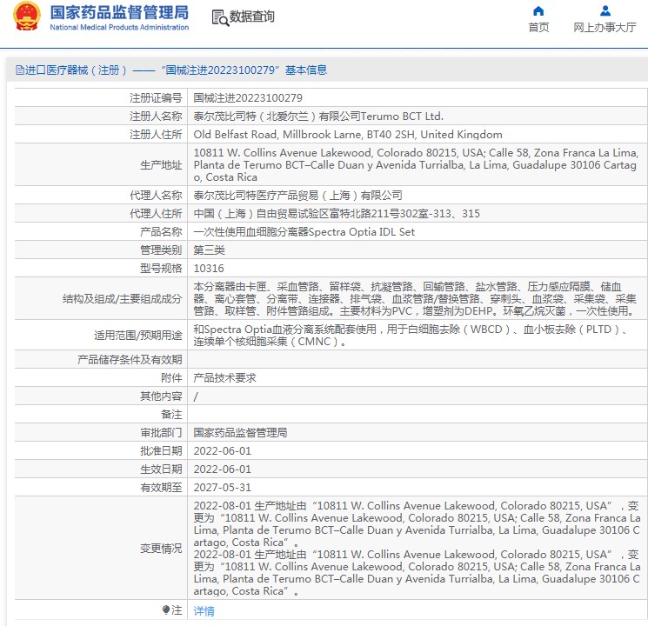The width and height of the screenshot is (648, 626).
Task: Click 产品技术要求 attachment value
Action: coord(224,377)
